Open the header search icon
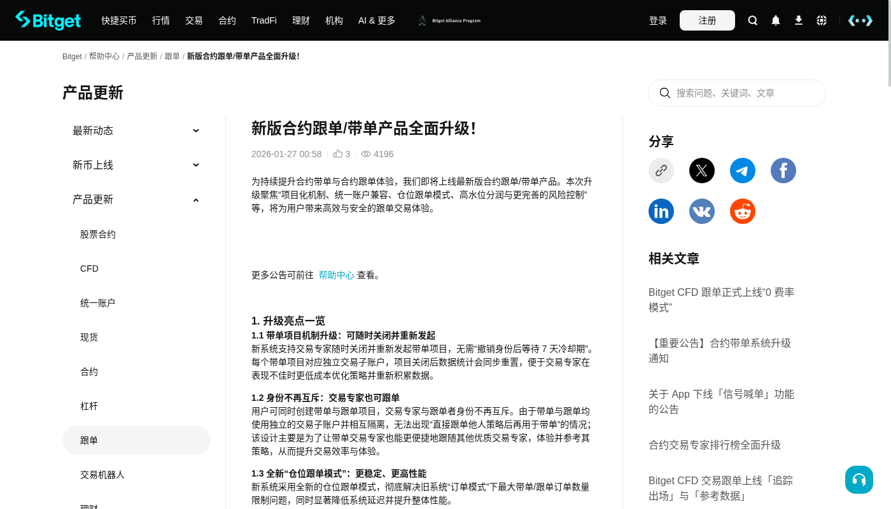Image resolution: width=891 pixels, height=509 pixels. 753,20
